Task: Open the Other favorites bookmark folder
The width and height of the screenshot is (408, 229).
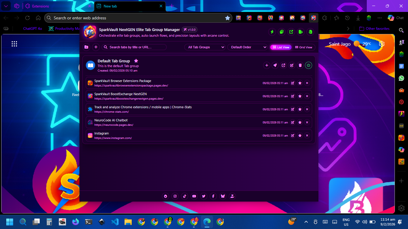Action: point(375,29)
